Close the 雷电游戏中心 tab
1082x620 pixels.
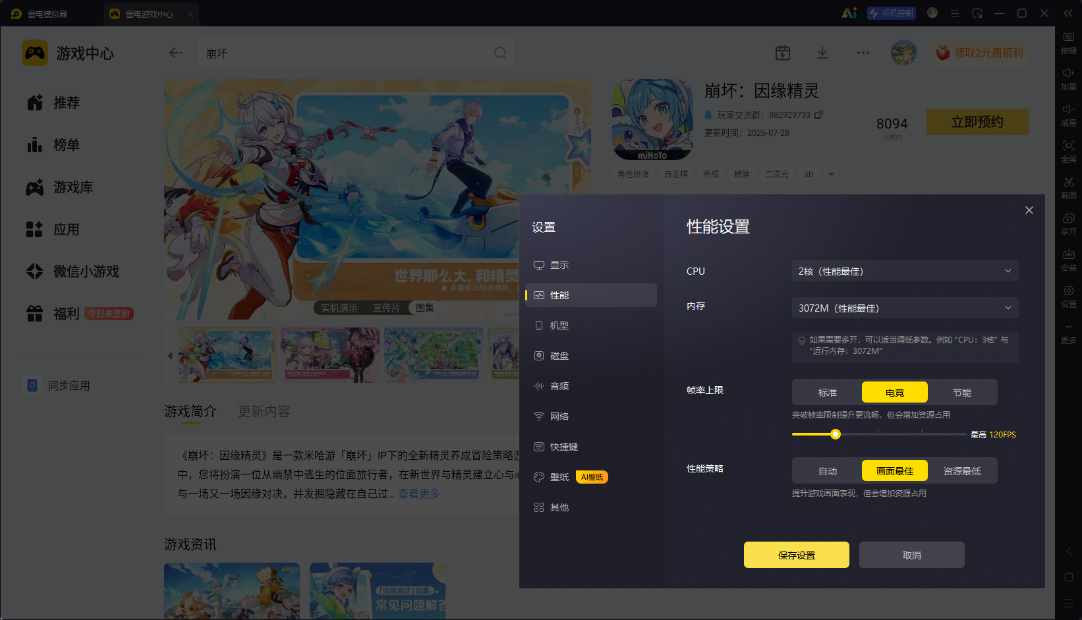(x=190, y=14)
